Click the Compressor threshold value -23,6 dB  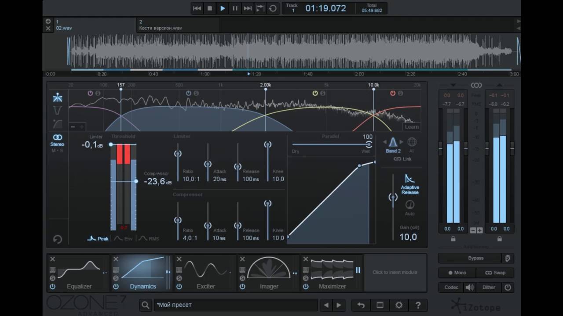[157, 181]
